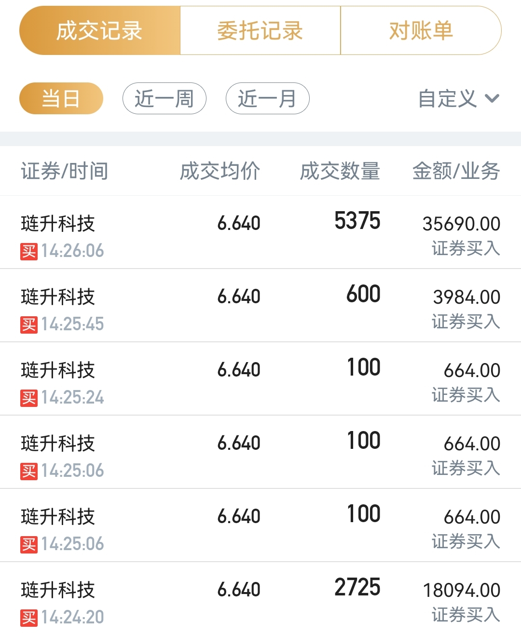The height and width of the screenshot is (634, 521).
Task: Click the red 买 icon at 14:24:20
Action: [x=29, y=618]
